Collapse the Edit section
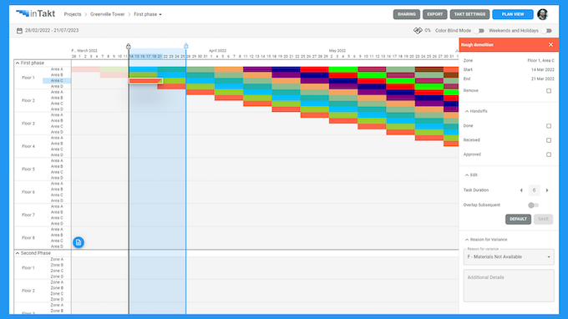568x319 pixels. pyautogui.click(x=467, y=175)
